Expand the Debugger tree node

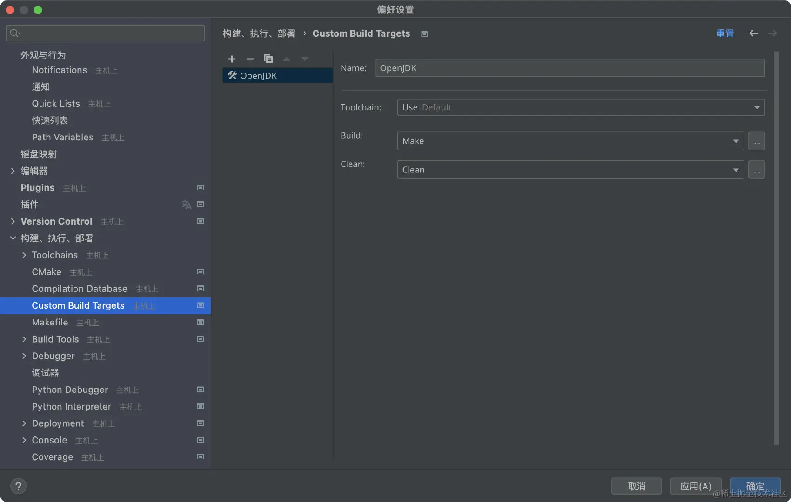[24, 356]
